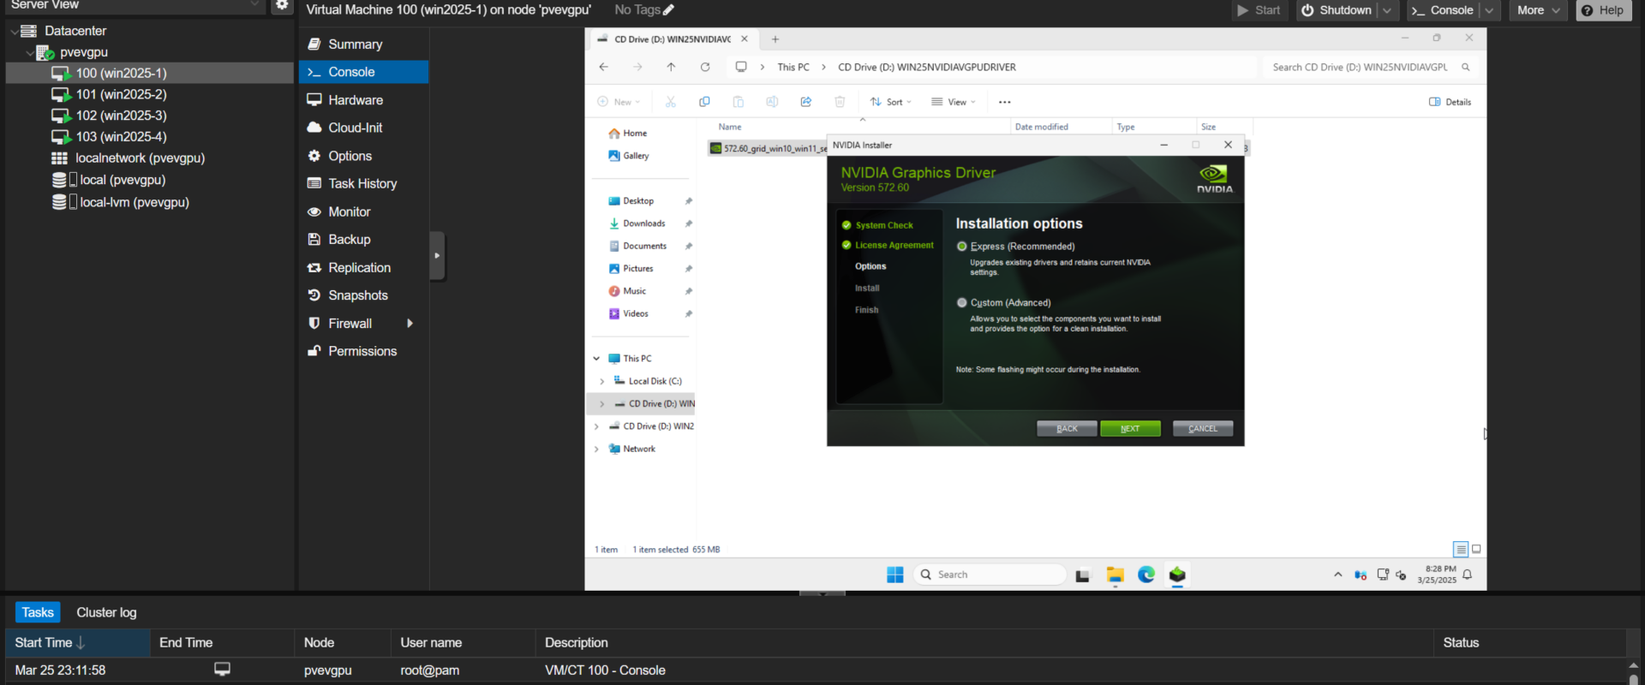Select the Custom (Advanced) radio option
Viewport: 1645px width, 685px height.
962,303
